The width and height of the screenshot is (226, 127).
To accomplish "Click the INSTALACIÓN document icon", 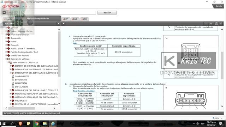I will click(13, 87).
